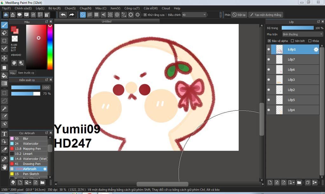Hide layer Lớp3
Viewport: 325px width, 194px height.
(269, 80)
